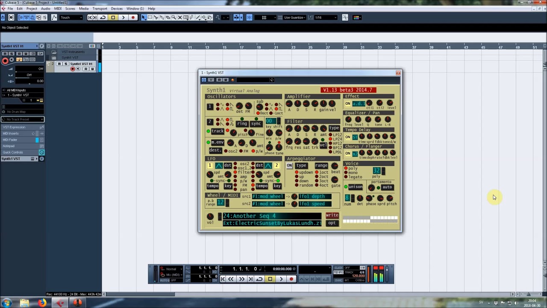The image size is (547, 308).
Task: Click toolbar Play button
Action: point(123,18)
